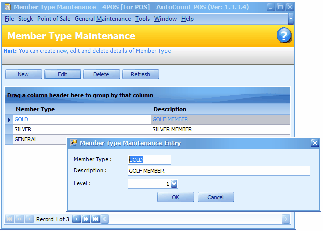323x231 pixels.
Task: Open the General Maintenance menu
Action: pos(103,19)
